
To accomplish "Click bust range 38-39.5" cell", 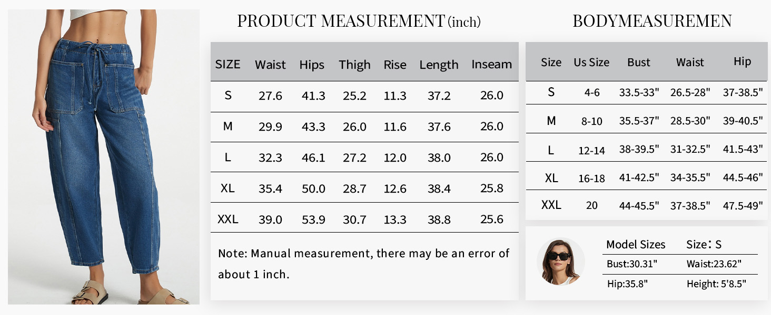I will click(x=639, y=149).
